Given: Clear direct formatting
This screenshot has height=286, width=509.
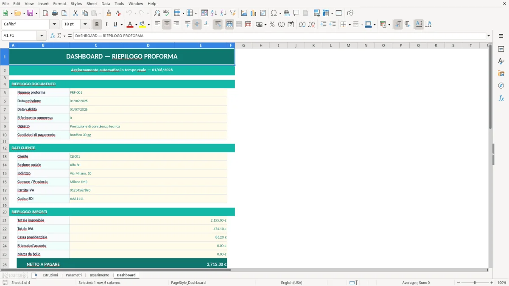Looking at the screenshot, I should [x=118, y=13].
